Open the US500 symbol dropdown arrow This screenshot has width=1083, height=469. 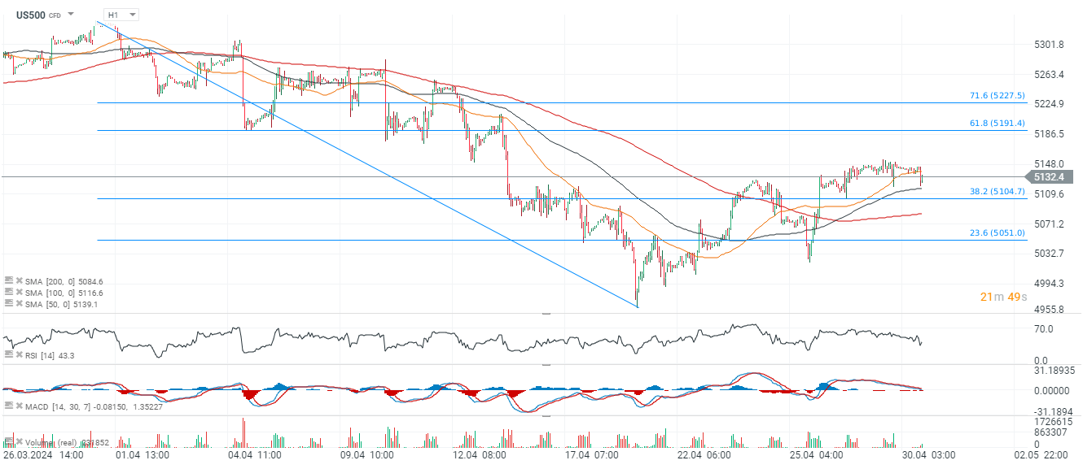click(72, 15)
